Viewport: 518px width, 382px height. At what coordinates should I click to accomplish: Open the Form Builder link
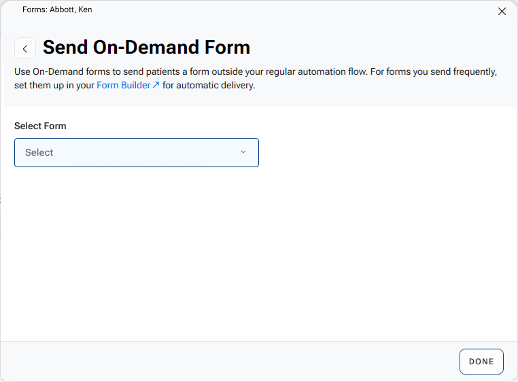123,86
